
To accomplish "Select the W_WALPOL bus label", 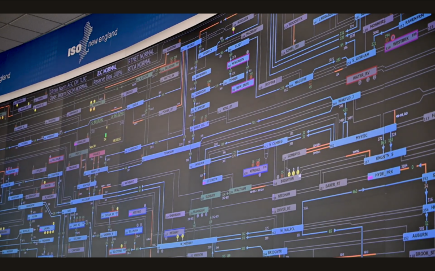I will pyautogui.click(x=287, y=230).
